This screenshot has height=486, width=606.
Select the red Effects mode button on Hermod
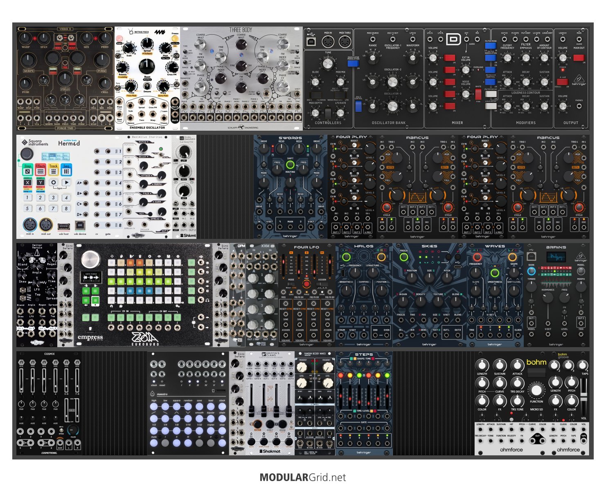click(41, 169)
